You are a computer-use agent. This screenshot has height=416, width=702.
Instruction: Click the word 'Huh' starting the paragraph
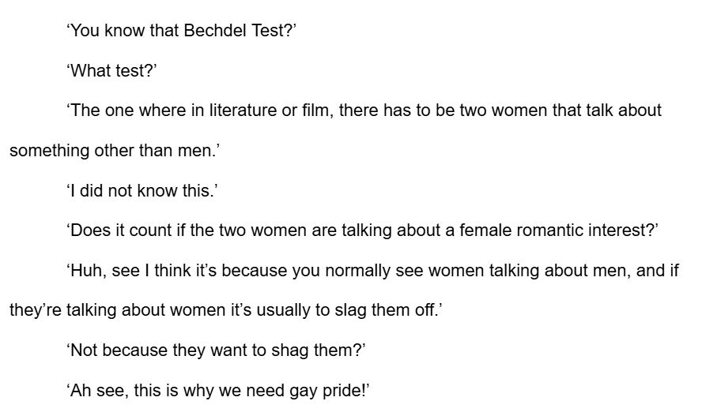coord(86,271)
